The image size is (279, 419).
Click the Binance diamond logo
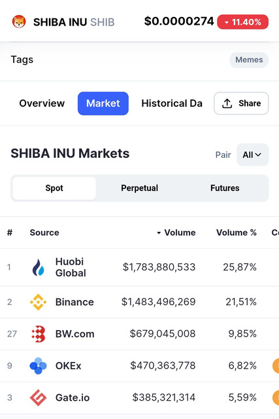[38, 302]
